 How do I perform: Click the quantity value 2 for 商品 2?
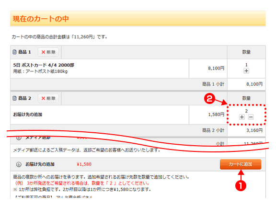click(x=246, y=111)
